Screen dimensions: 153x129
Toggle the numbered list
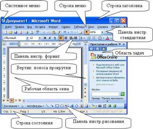[x=89, y=38]
